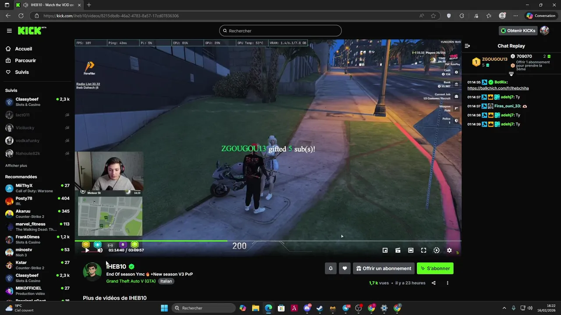This screenshot has width=561, height=315.
Task: Click the Rechercher search field on Kick
Action: (280, 31)
